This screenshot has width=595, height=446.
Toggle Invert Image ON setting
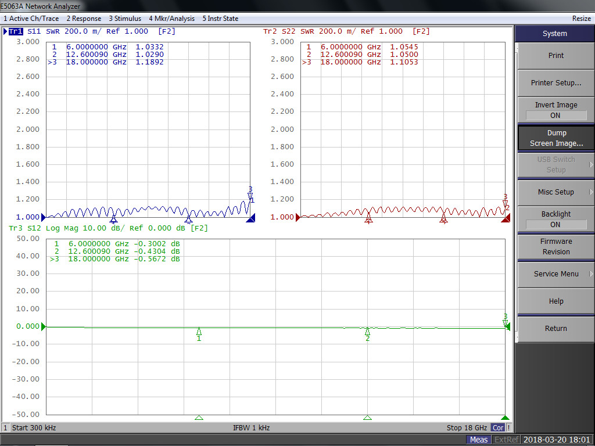click(x=556, y=110)
